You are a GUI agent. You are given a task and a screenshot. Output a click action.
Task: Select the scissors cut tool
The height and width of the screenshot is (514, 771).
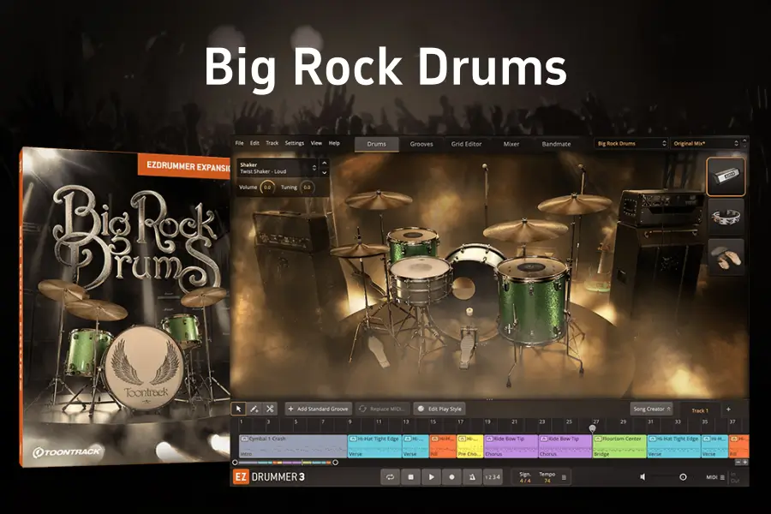[x=270, y=409]
